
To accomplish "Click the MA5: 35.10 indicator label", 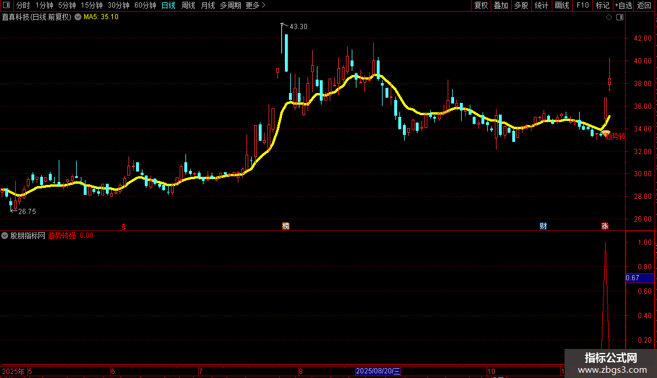I will [101, 17].
